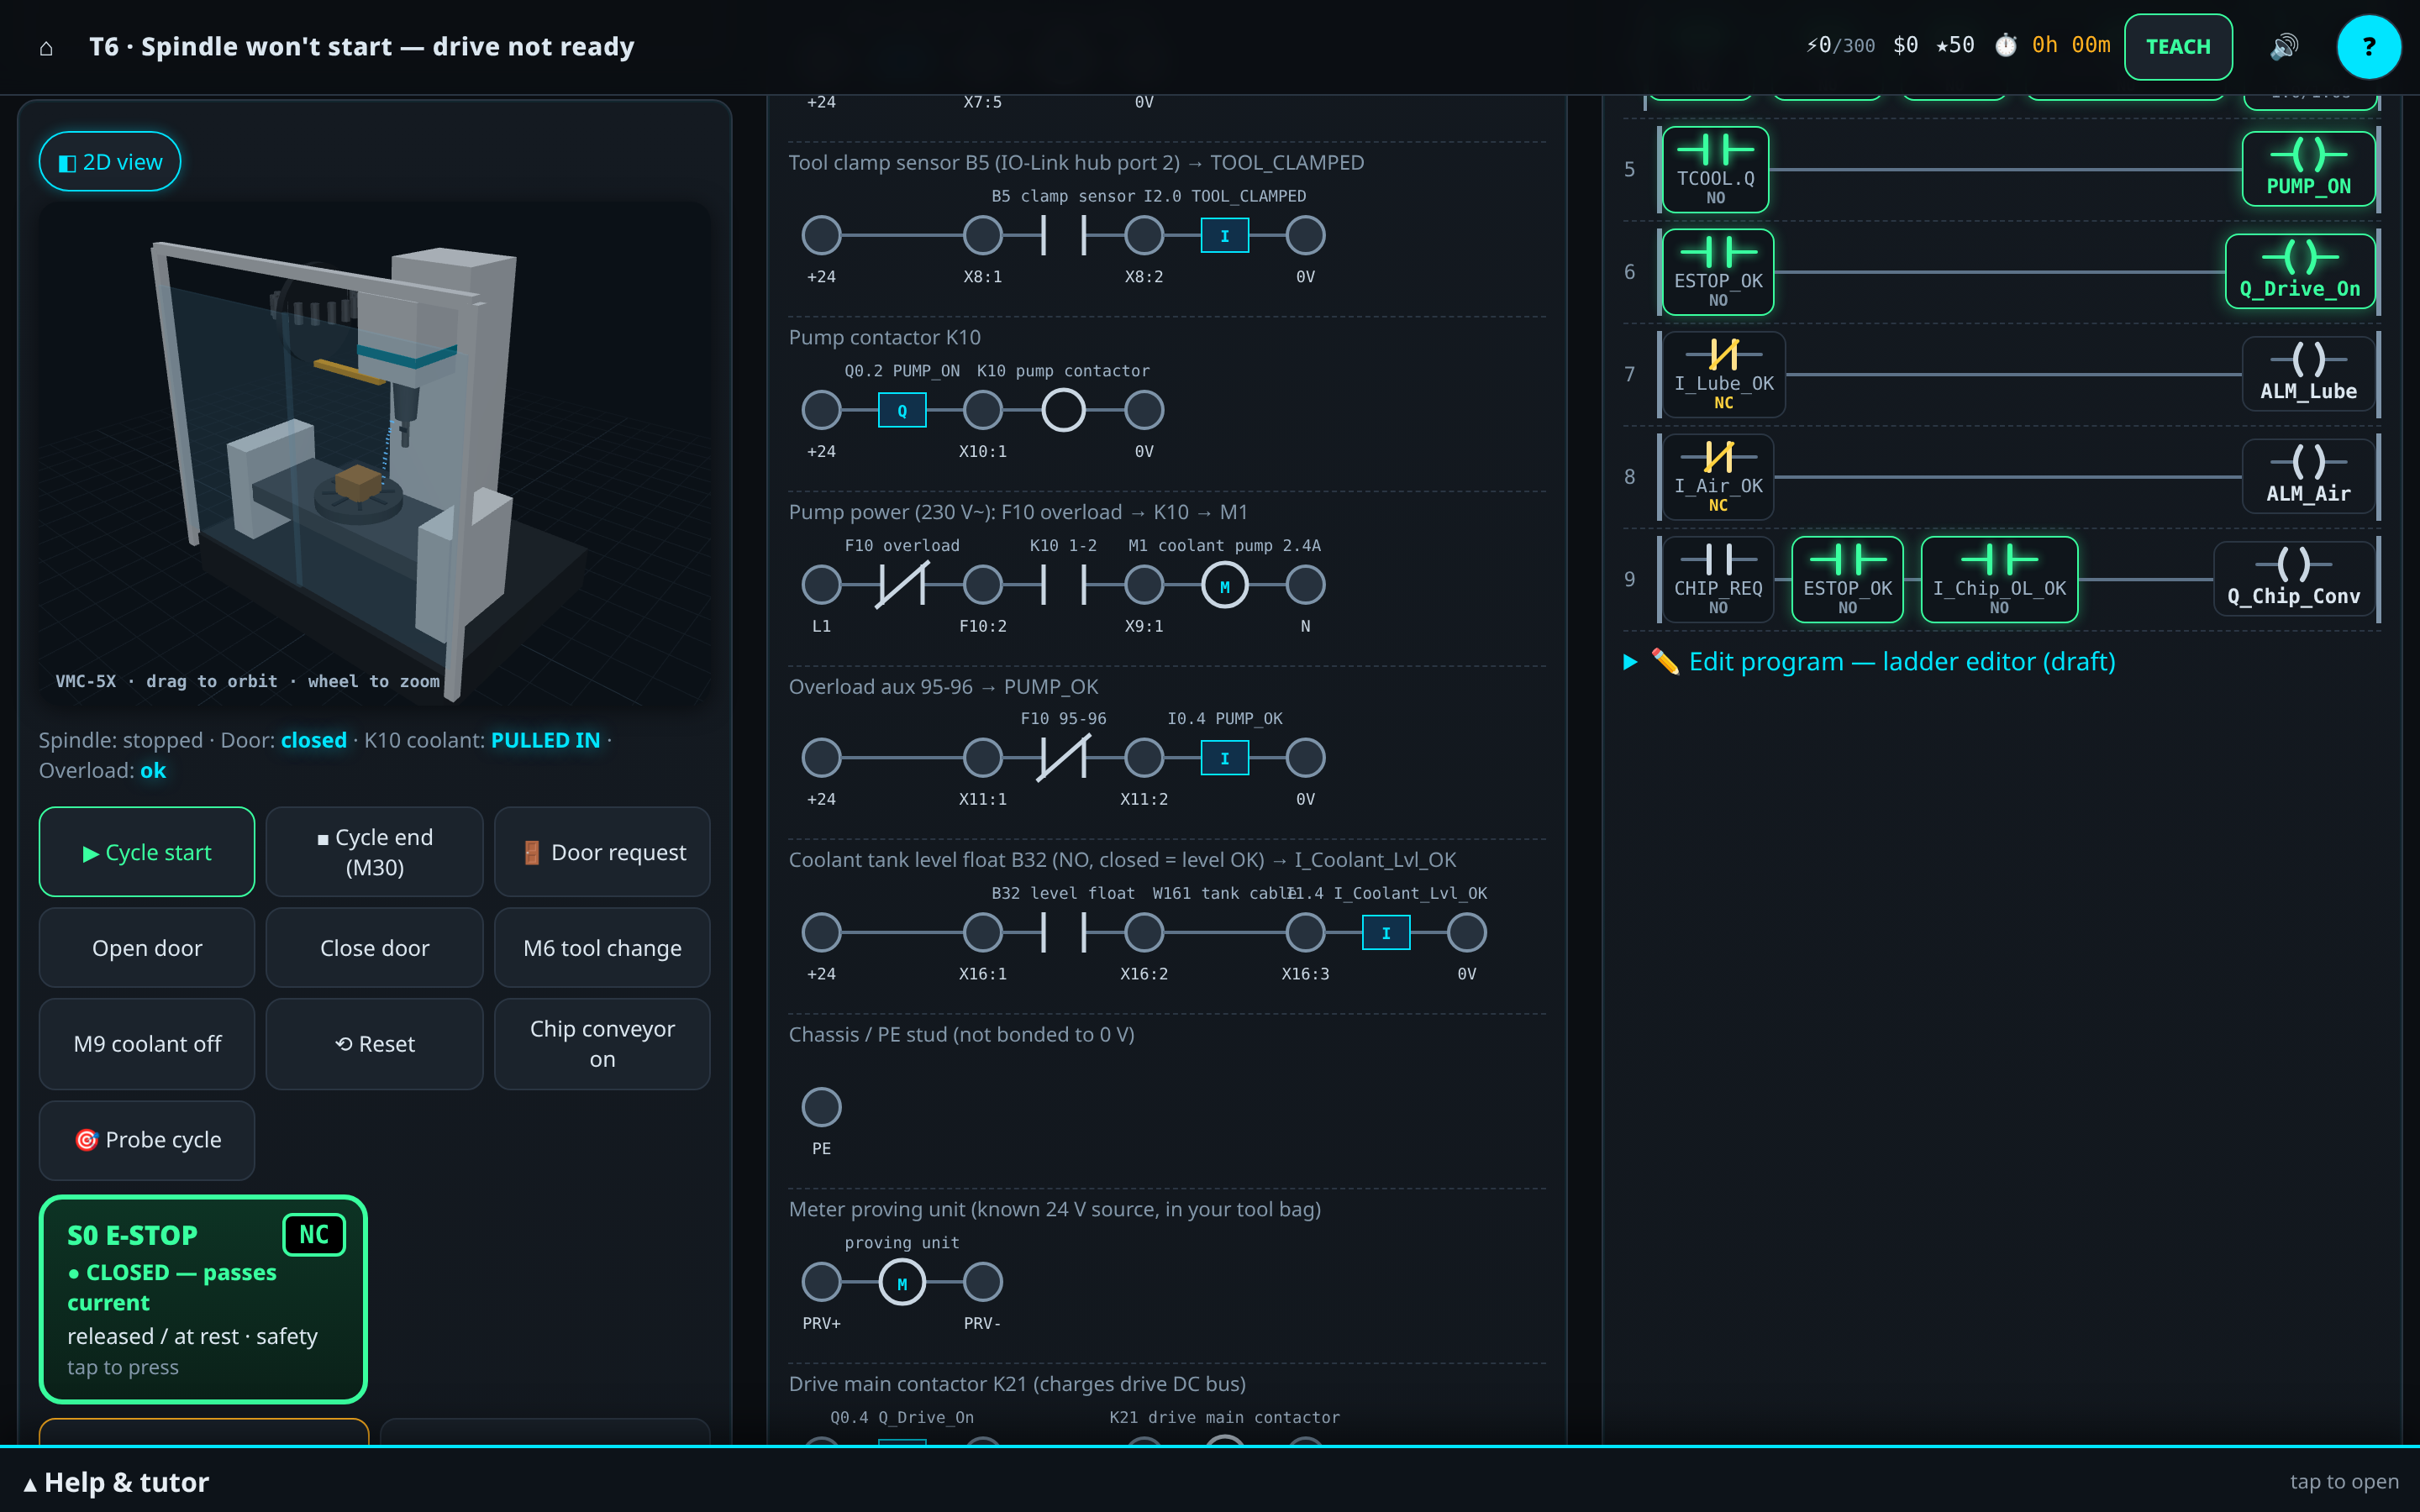Select the ALM_Lube coil
Viewport: 2420px width, 1512px height.
tap(2308, 375)
